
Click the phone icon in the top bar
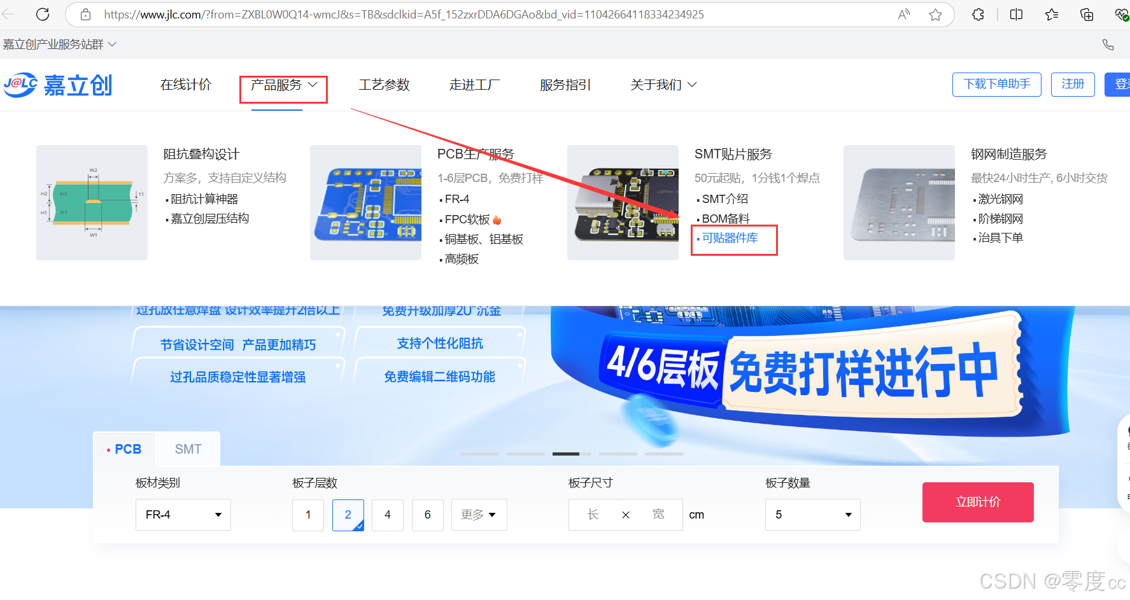(x=1108, y=45)
